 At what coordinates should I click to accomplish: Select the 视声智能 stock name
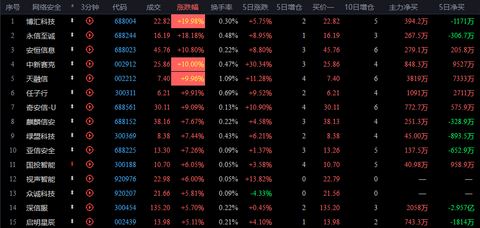click(x=41, y=179)
